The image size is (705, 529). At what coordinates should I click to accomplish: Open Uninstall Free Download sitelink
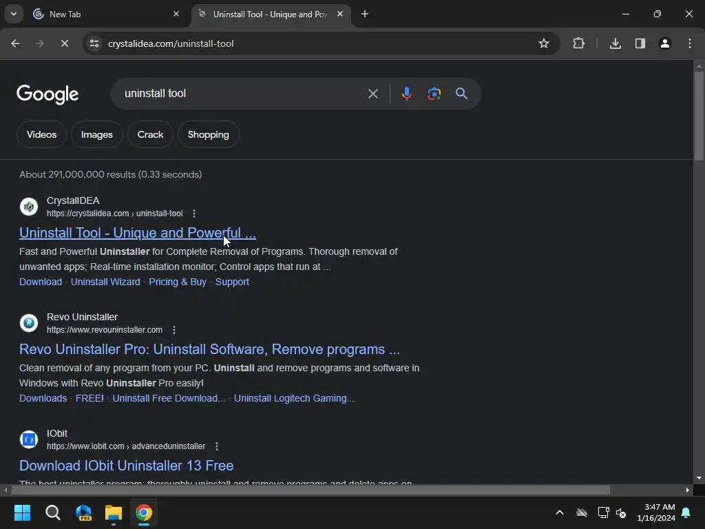pyautogui.click(x=169, y=399)
